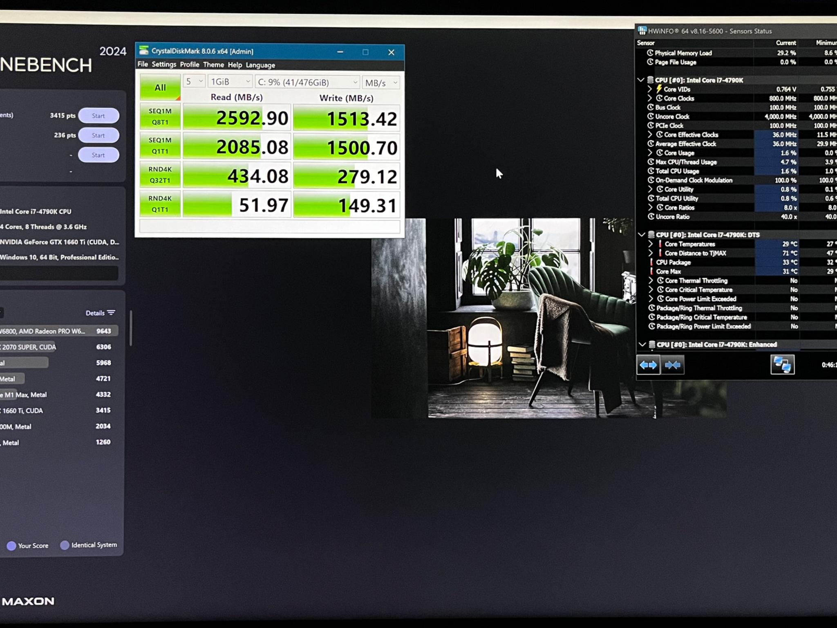
Task: Expand the Core VIDs row in HWiNFO
Action: point(649,89)
